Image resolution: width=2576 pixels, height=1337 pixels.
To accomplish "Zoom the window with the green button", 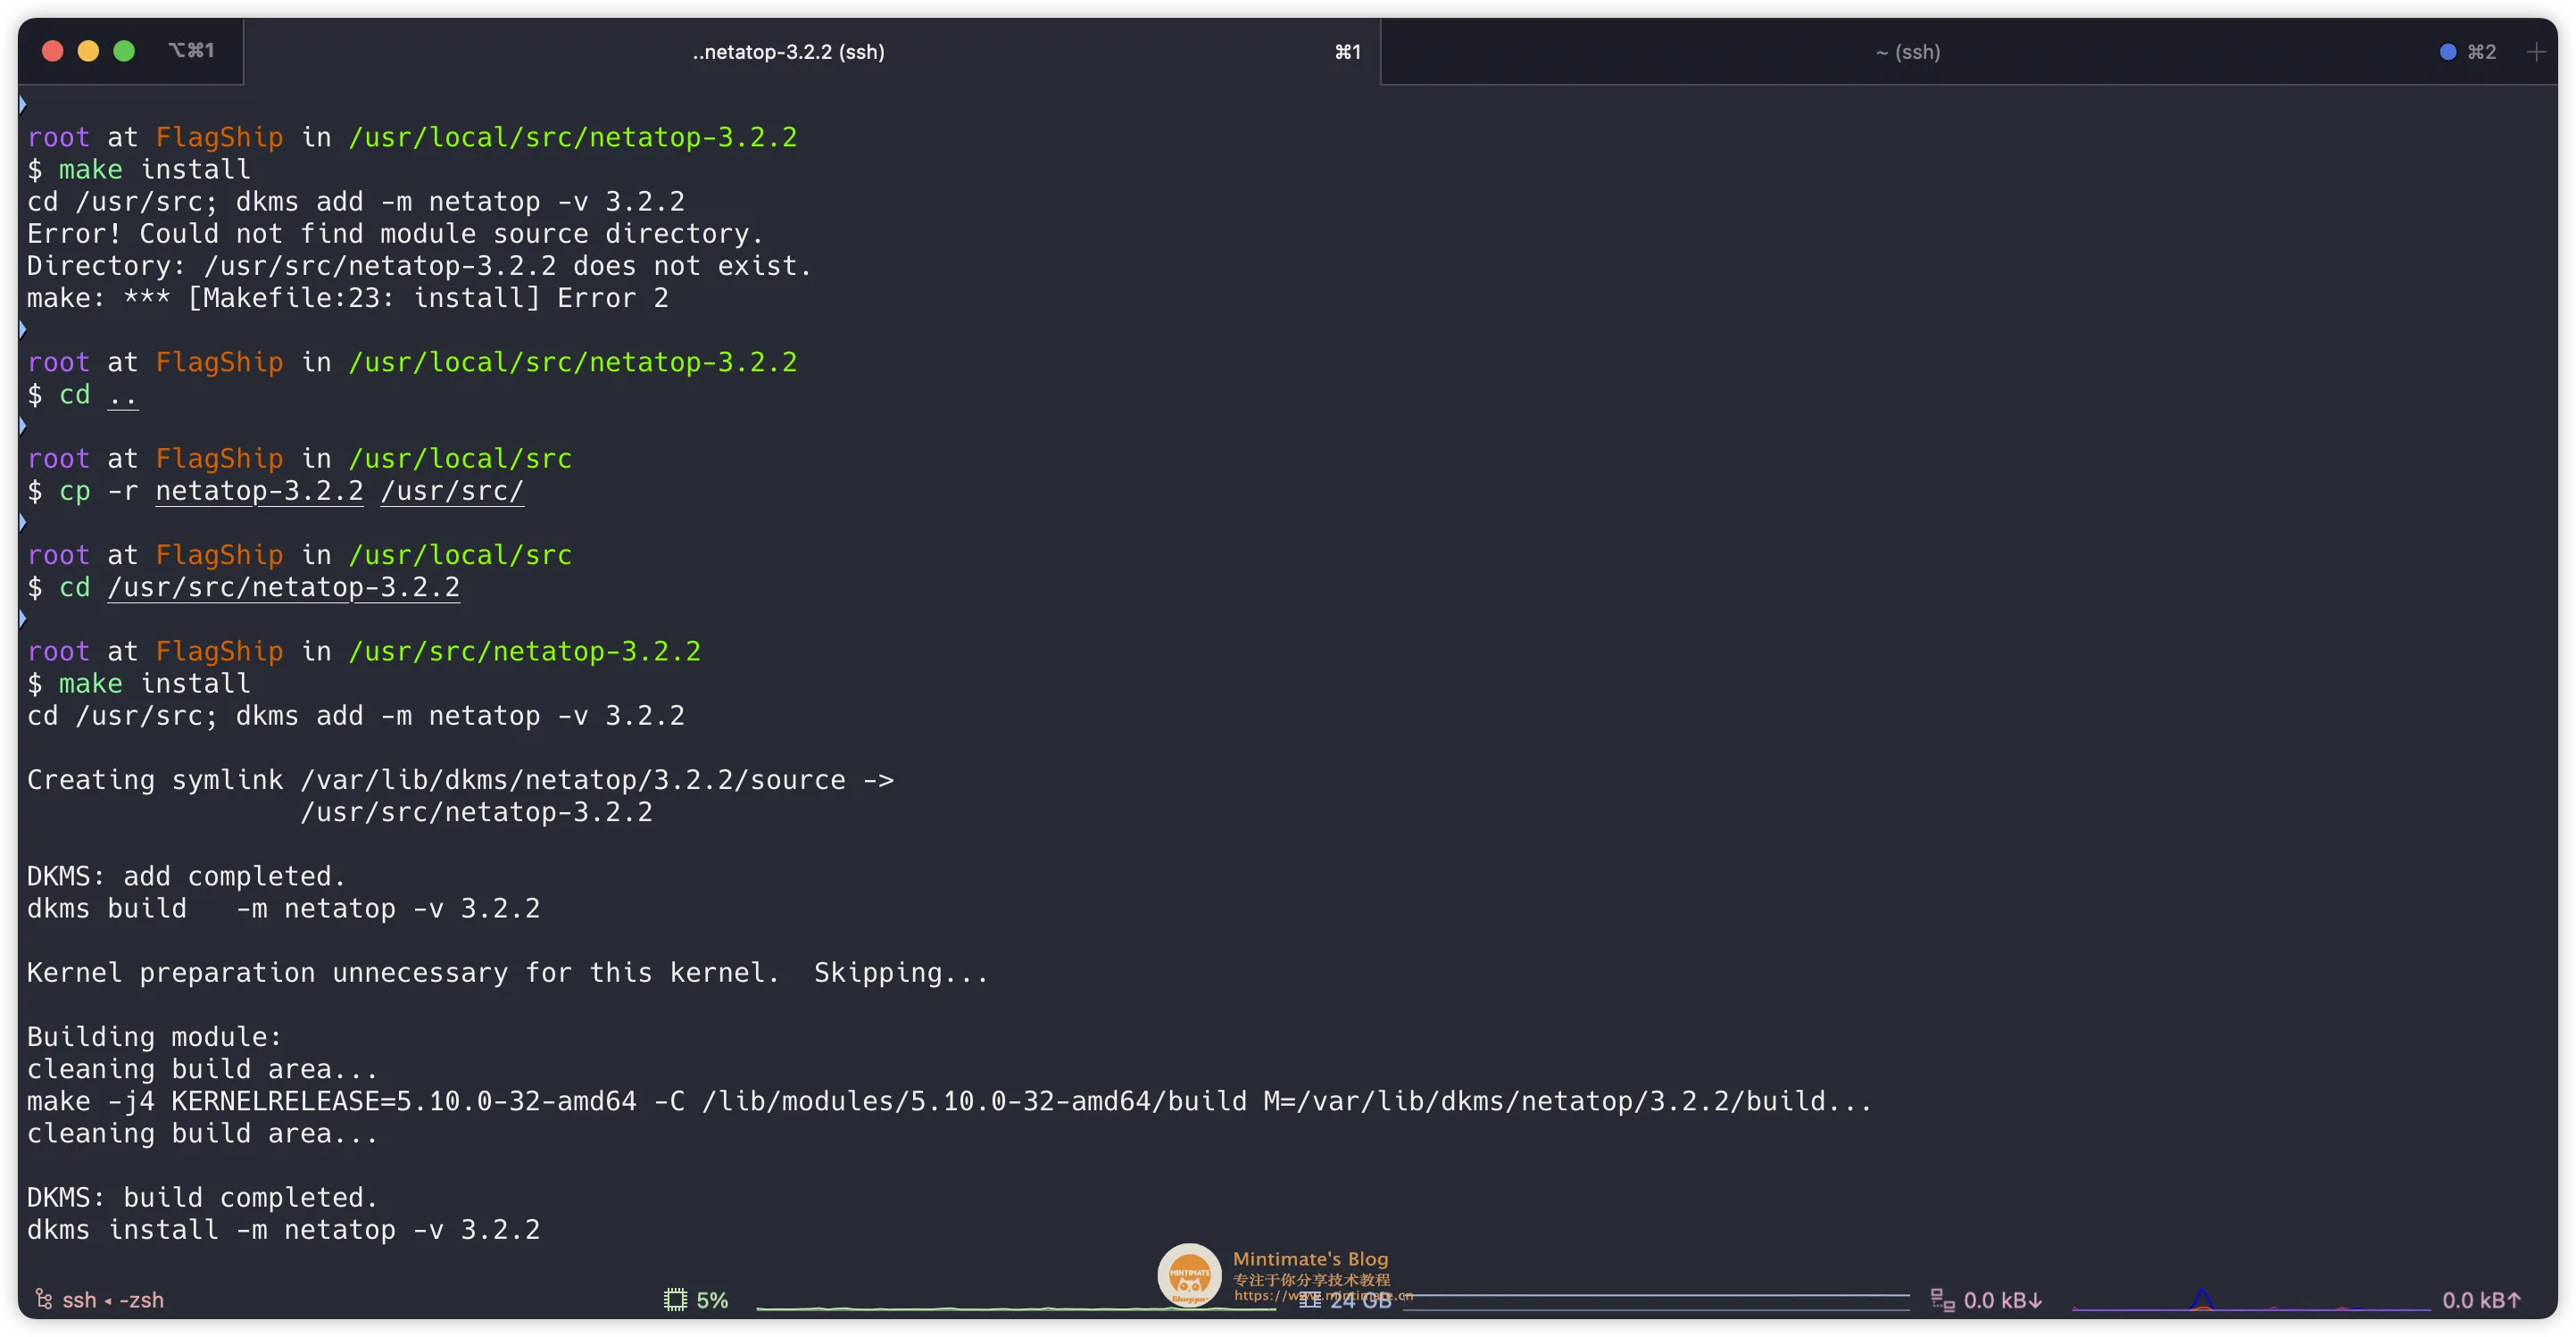I will coord(124,51).
